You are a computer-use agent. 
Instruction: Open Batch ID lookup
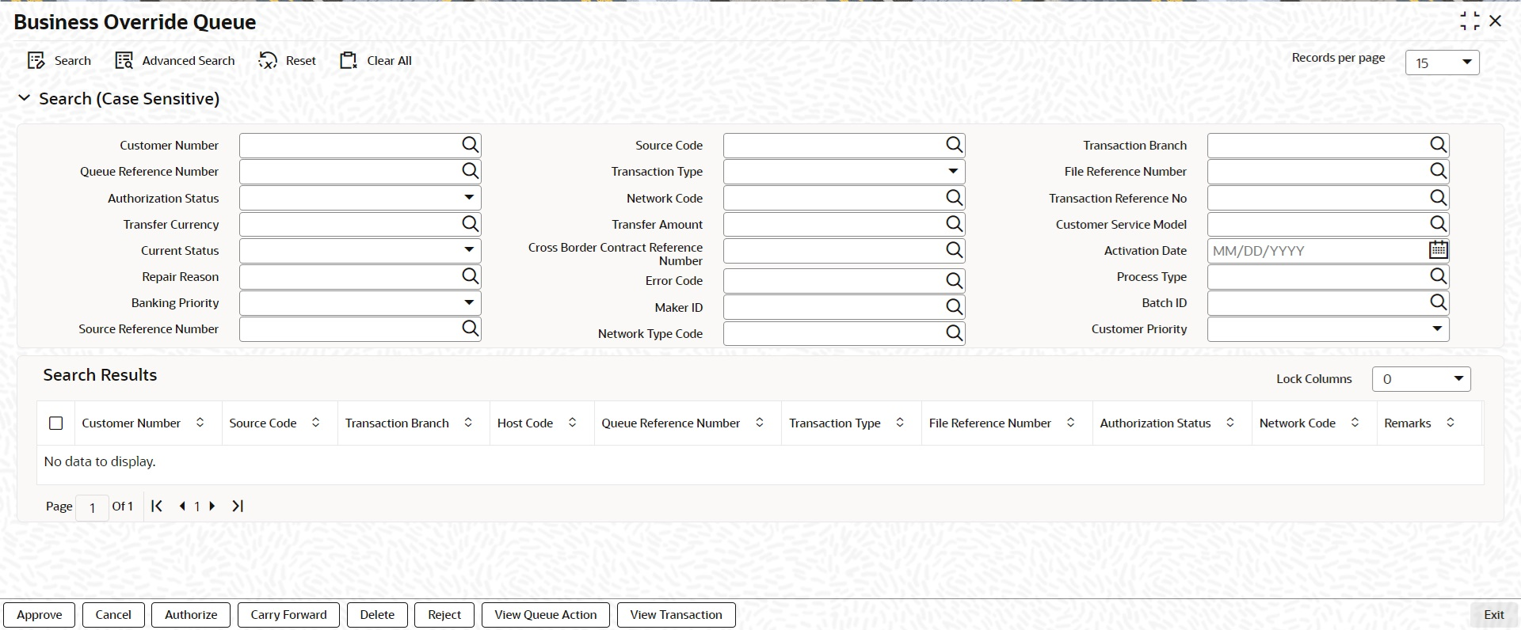coord(1439,302)
